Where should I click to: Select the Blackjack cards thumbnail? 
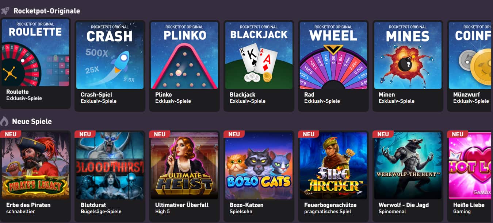pos(259,55)
